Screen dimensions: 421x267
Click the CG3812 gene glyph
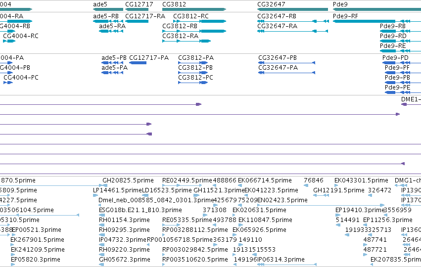194,9
